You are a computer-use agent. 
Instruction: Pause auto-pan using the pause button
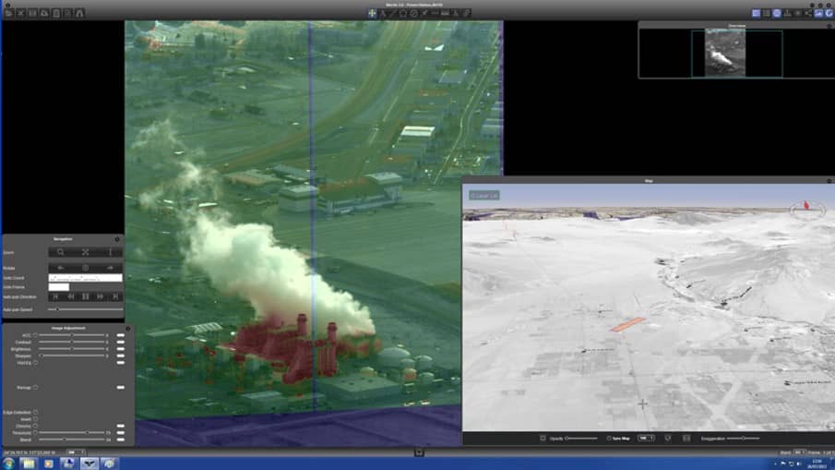click(86, 296)
